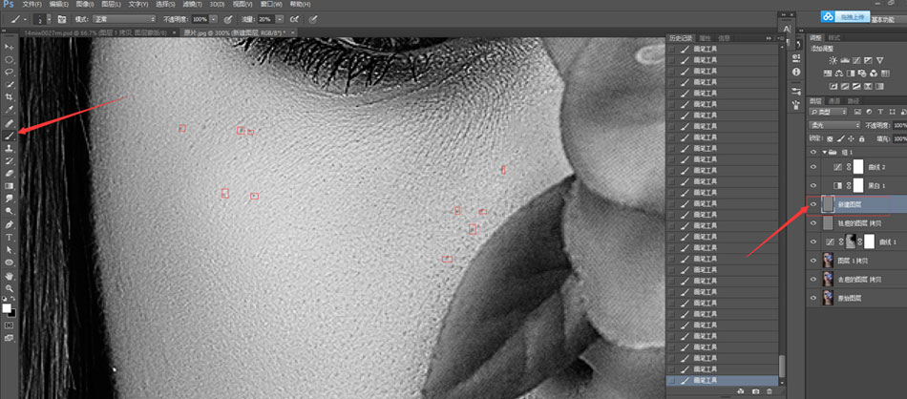This screenshot has width=907, height=399.
Task: Open the brush mode 正常 dropdown
Action: 123,19
